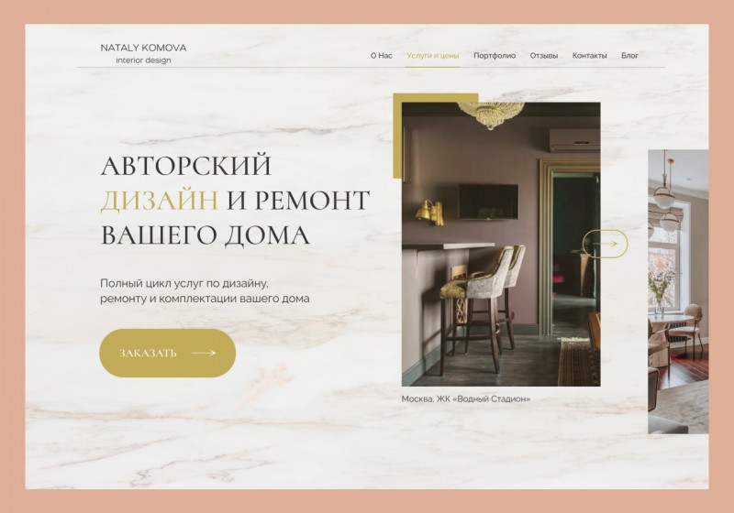Select Отзывы in the navigation
This screenshot has width=734, height=513.
(543, 56)
